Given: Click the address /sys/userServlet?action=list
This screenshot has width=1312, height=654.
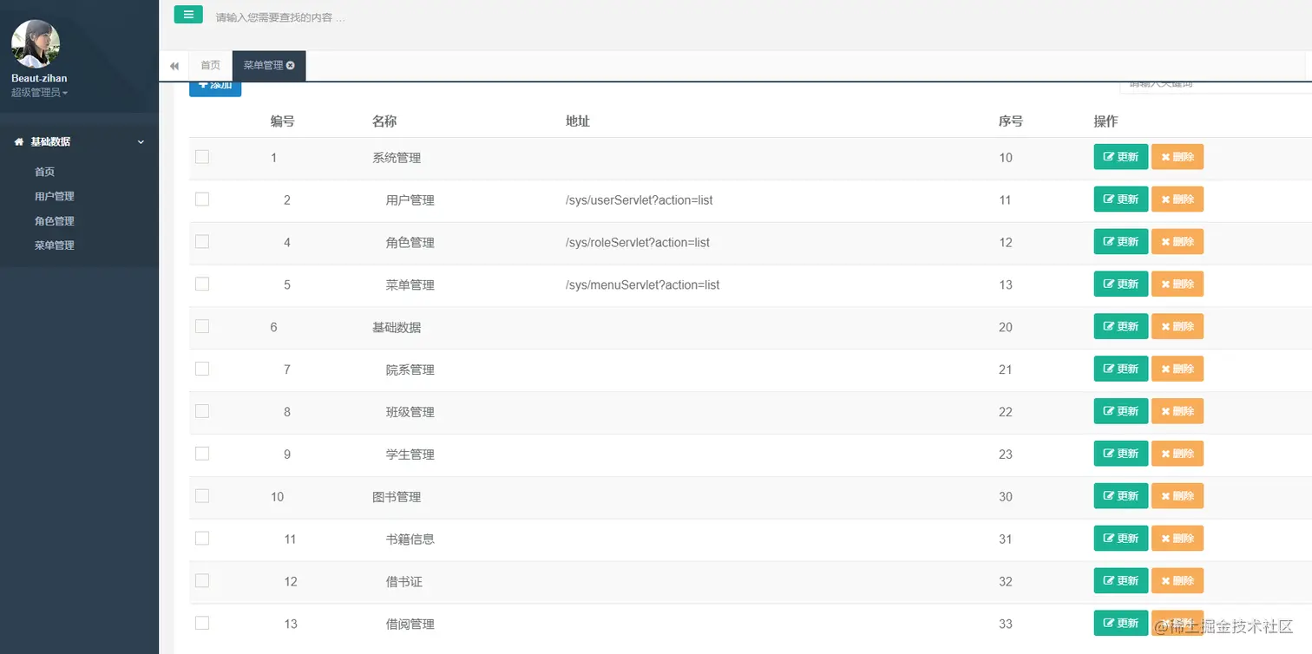Looking at the screenshot, I should (639, 199).
